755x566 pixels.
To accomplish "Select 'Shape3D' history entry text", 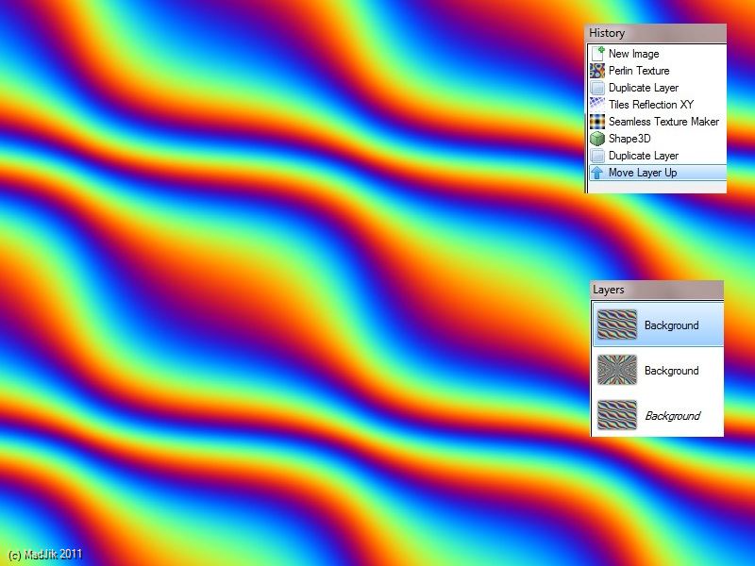I will point(629,139).
